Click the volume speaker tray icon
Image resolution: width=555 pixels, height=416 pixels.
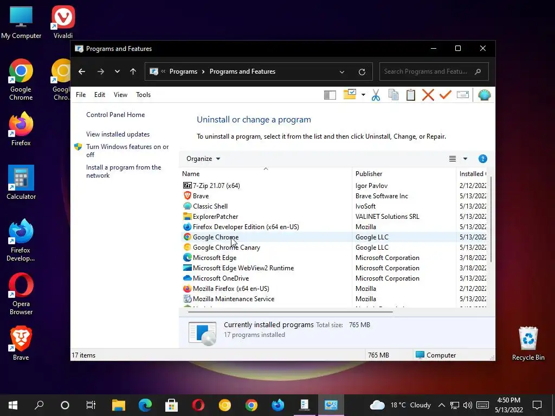468,405
